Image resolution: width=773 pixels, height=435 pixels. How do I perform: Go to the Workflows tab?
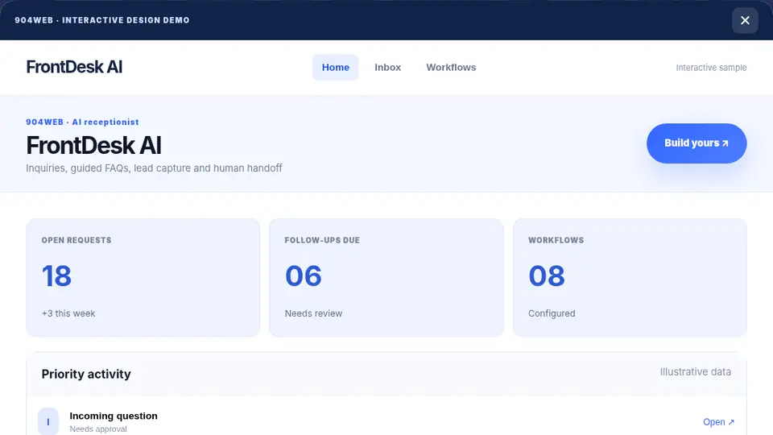451,68
